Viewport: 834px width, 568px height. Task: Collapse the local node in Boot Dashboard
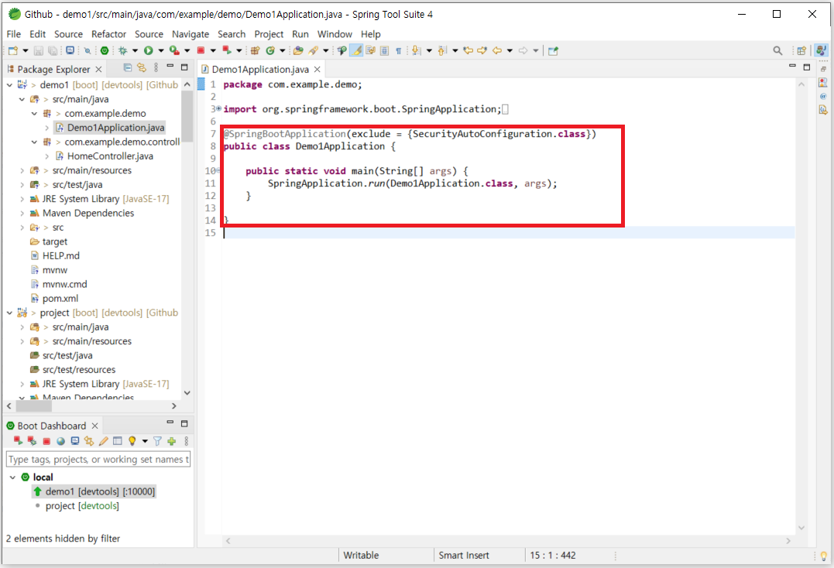coord(12,477)
